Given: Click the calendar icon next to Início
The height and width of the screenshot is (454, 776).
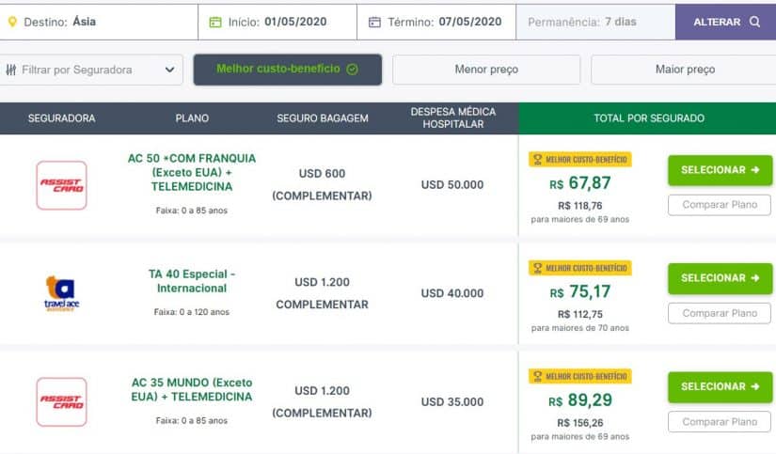Looking at the screenshot, I should click(x=215, y=23).
